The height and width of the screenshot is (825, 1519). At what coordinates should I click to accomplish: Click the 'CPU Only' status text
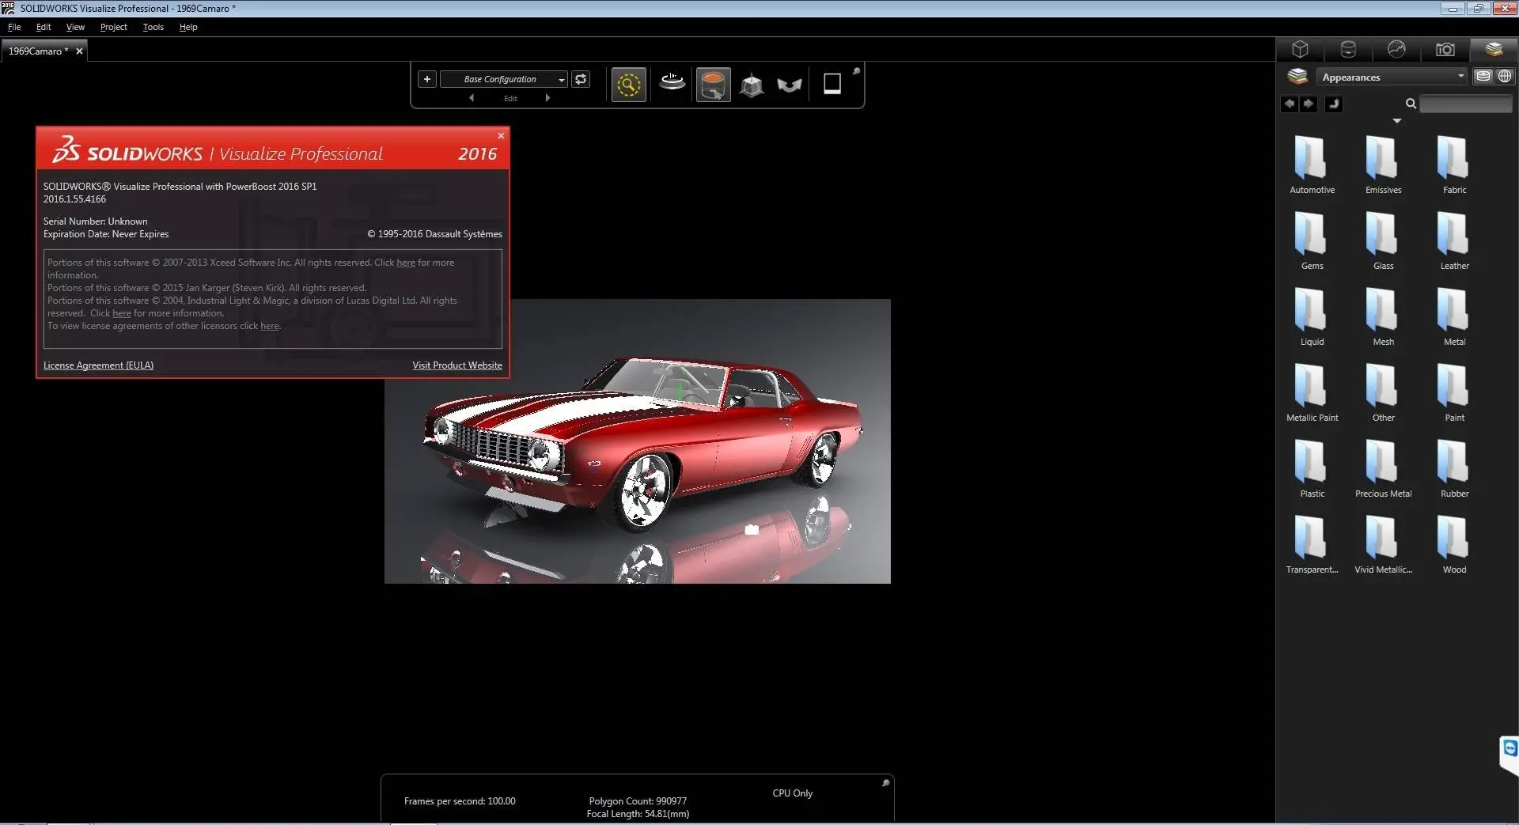click(792, 793)
